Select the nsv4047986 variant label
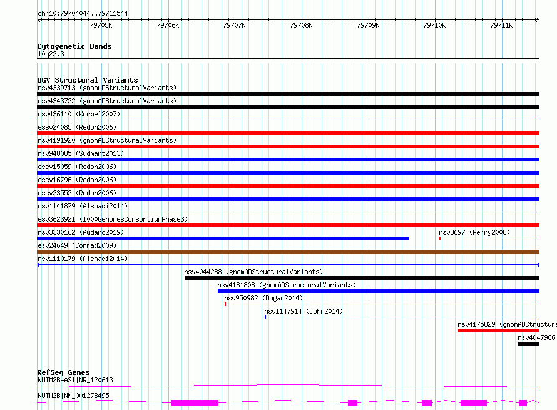Viewport: 557px width, 410px height. click(x=537, y=337)
